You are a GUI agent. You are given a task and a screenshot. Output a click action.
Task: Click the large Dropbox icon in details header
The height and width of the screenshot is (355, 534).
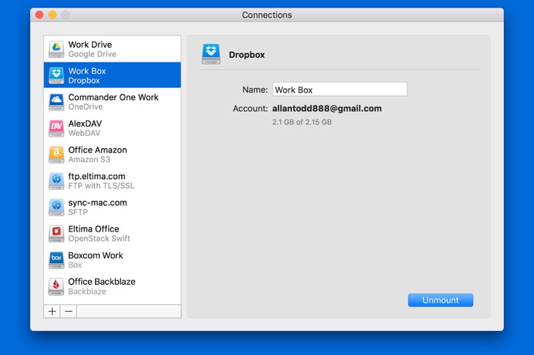(211, 54)
